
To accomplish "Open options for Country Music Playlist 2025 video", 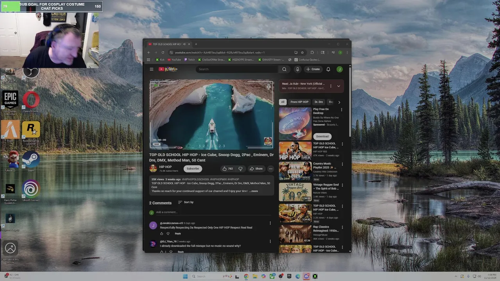I will (342, 164).
